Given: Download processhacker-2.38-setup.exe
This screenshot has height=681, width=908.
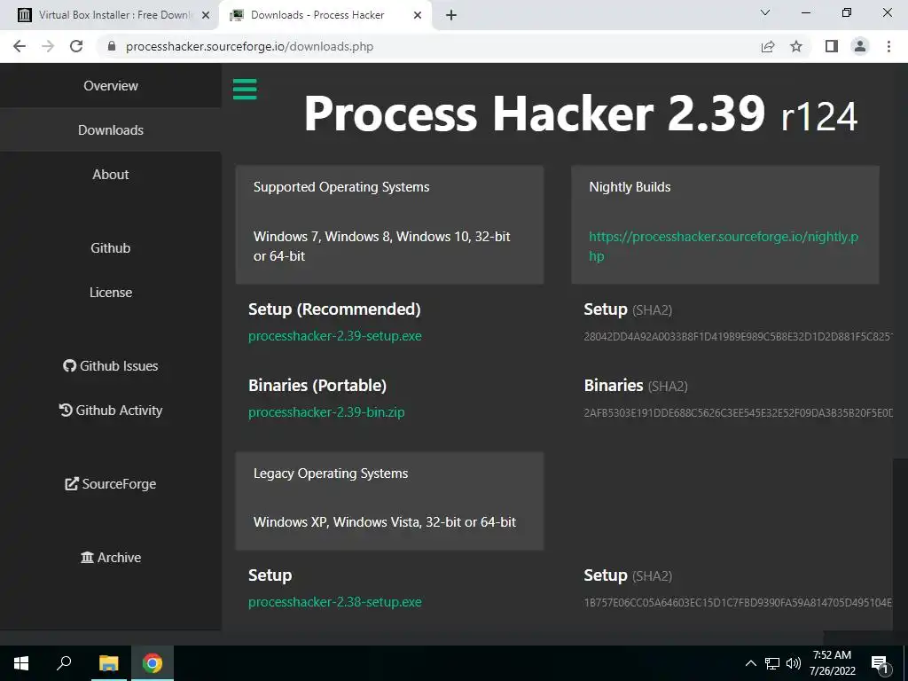Looking at the screenshot, I should (x=334, y=602).
